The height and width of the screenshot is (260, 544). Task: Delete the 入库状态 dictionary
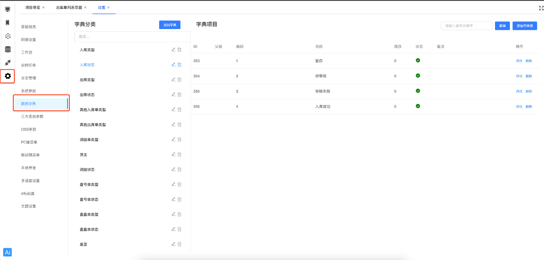click(180, 64)
